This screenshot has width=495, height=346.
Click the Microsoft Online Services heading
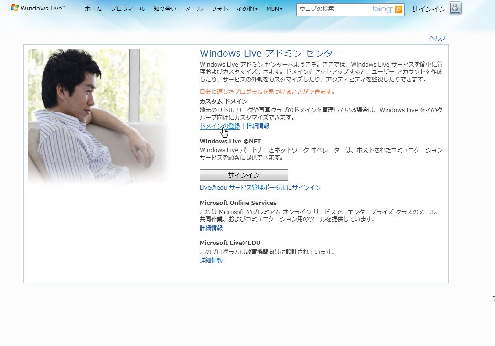pyautogui.click(x=238, y=203)
